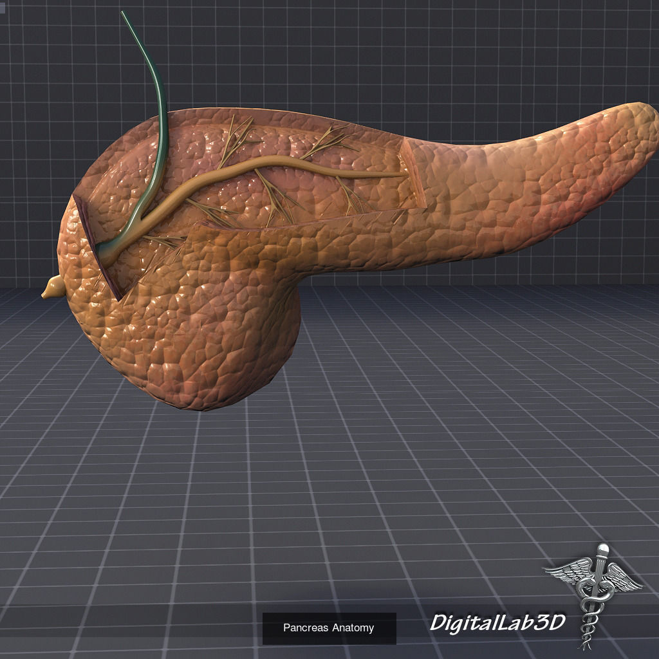Click the Pancreas Anatomy caption label
Image resolution: width=659 pixels, height=659 pixels.
point(329,628)
